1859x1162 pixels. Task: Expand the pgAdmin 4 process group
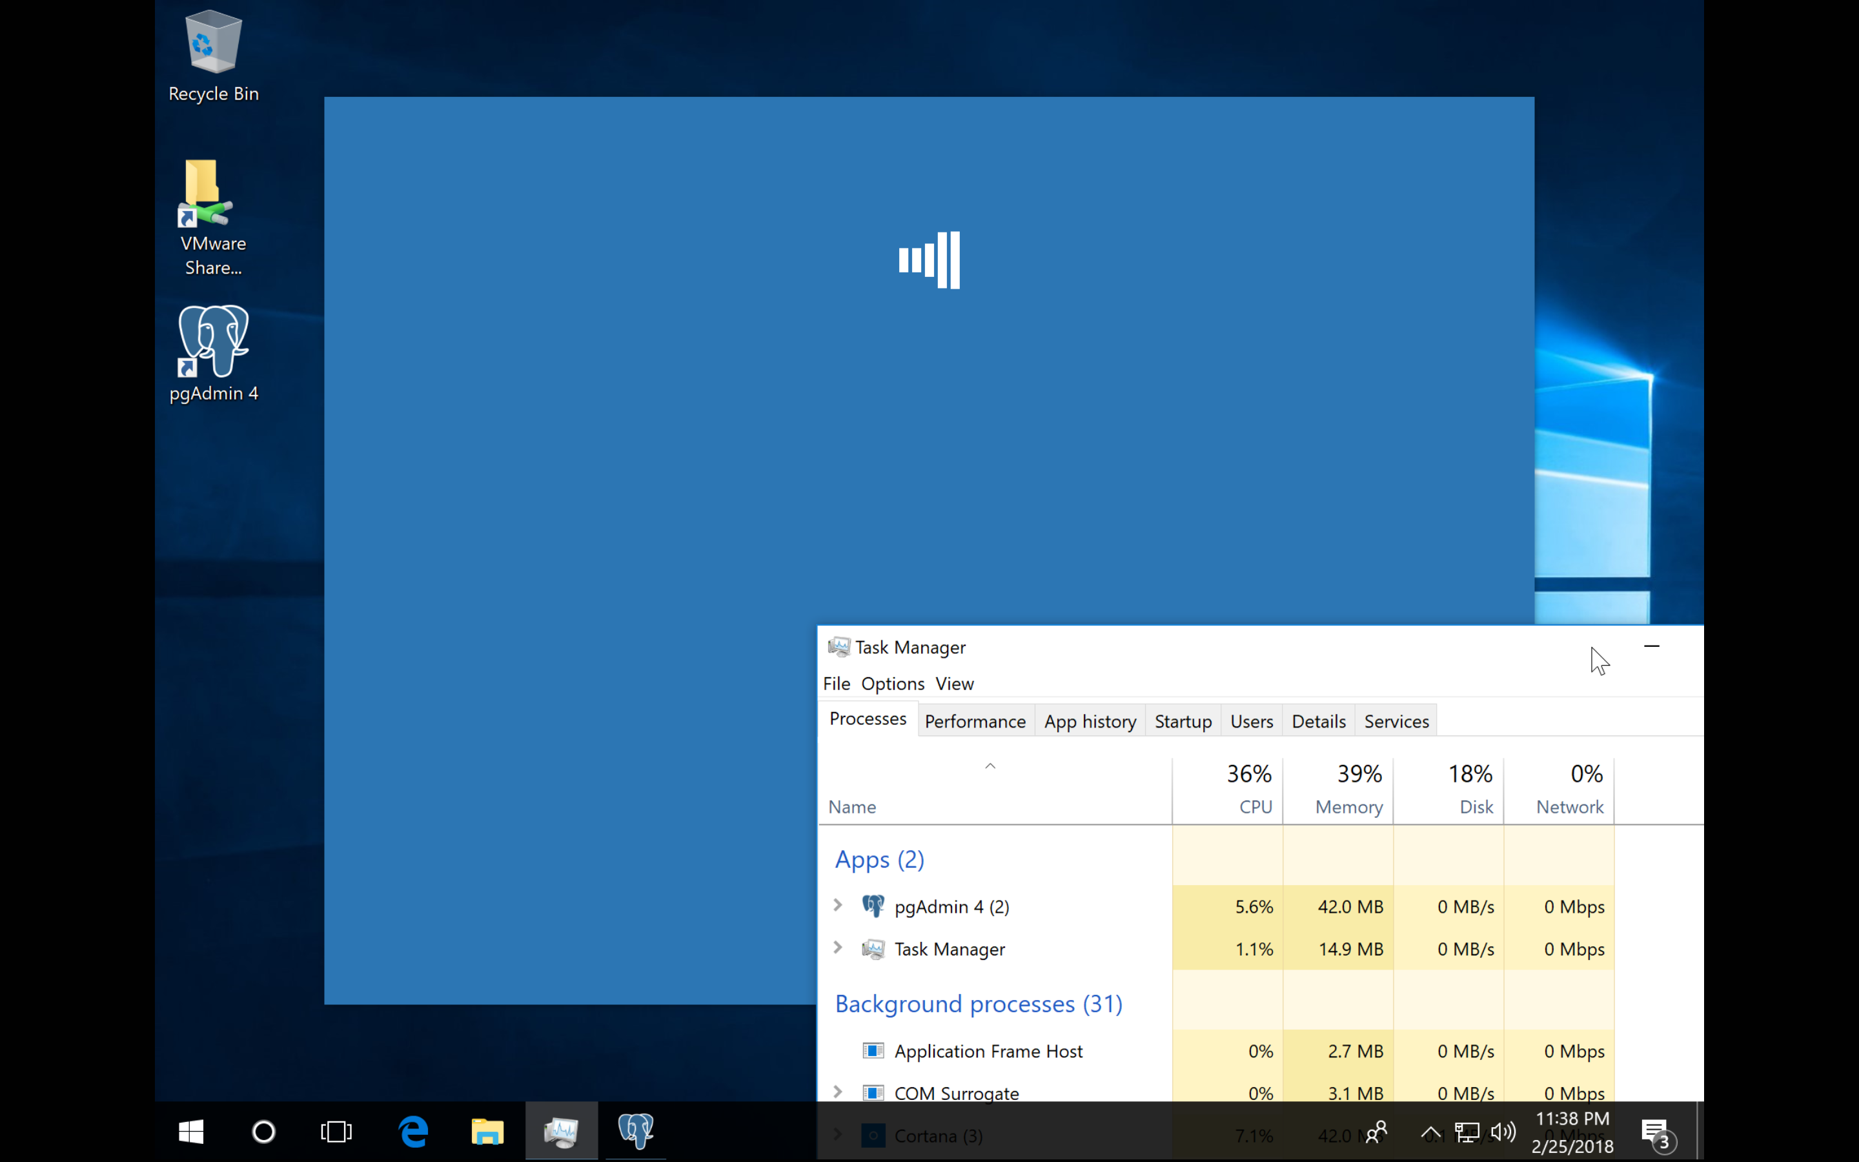(x=838, y=905)
